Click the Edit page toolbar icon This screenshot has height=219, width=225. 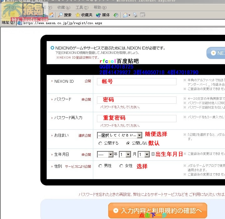(142, 15)
